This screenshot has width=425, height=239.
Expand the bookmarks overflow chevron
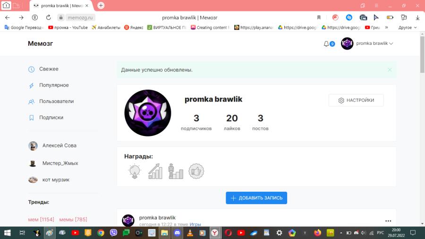386,27
